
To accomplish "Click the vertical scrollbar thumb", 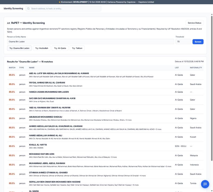I will (x=212, y=88).
